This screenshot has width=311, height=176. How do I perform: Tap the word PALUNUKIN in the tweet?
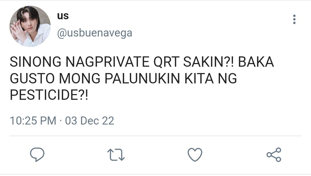click(142, 79)
